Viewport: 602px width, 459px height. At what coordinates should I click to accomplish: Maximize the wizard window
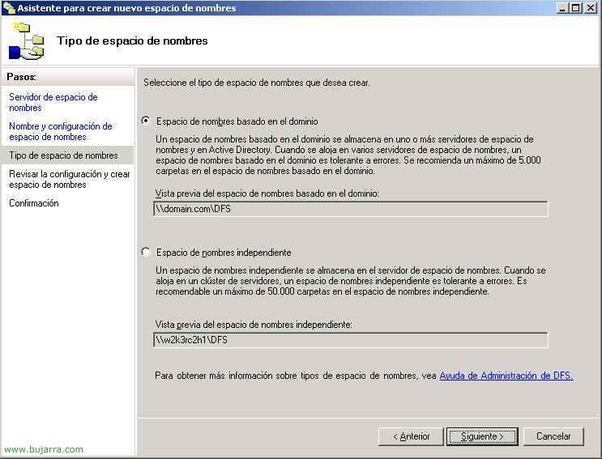(x=576, y=8)
